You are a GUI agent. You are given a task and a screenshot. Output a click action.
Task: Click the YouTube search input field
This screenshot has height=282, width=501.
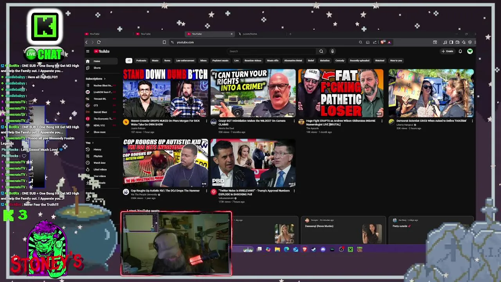(272, 51)
